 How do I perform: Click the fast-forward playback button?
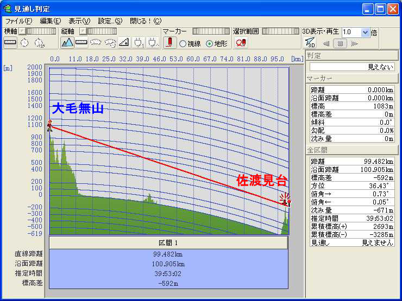pos(355,43)
